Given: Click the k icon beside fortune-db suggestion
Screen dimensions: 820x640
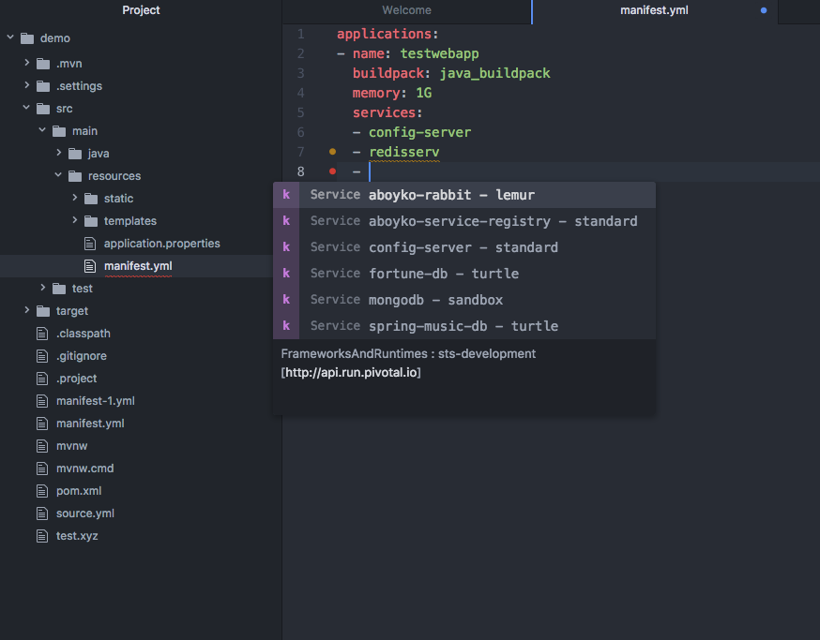Looking at the screenshot, I should point(286,274).
